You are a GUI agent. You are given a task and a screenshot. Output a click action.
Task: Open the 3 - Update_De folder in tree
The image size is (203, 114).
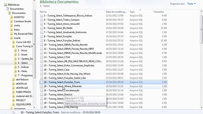25,59
